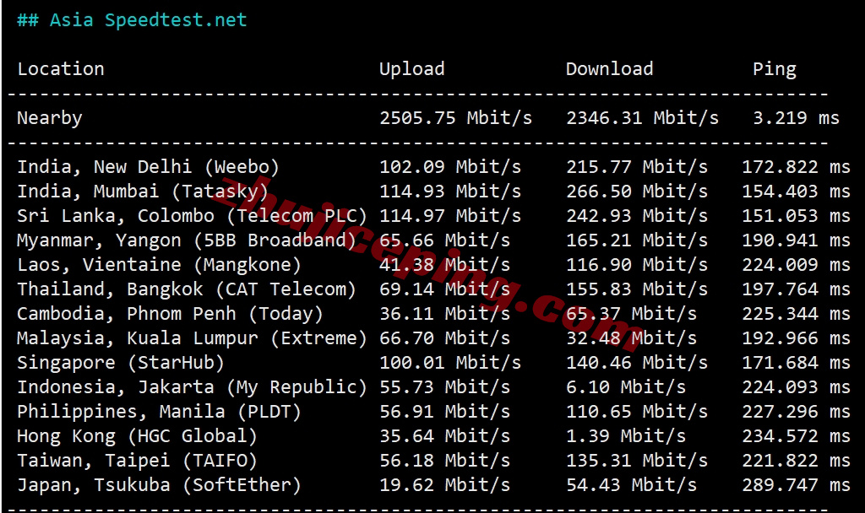
Task: Select Hong Kong upload value 35.64 Mbit/s
Action: [x=444, y=436]
